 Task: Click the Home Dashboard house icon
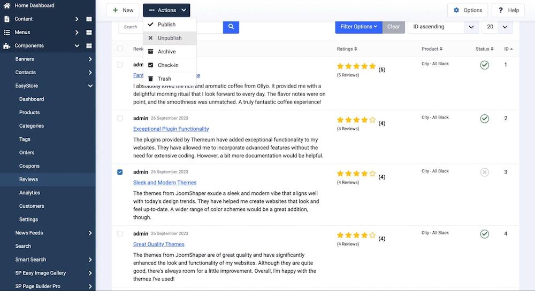pyautogui.click(x=7, y=5)
